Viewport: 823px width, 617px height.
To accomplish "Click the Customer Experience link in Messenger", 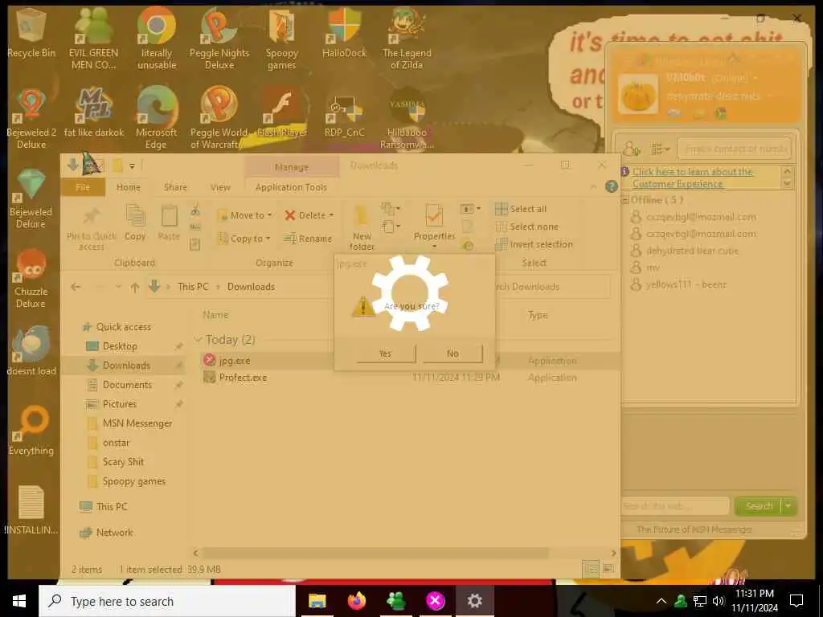I will (692, 178).
